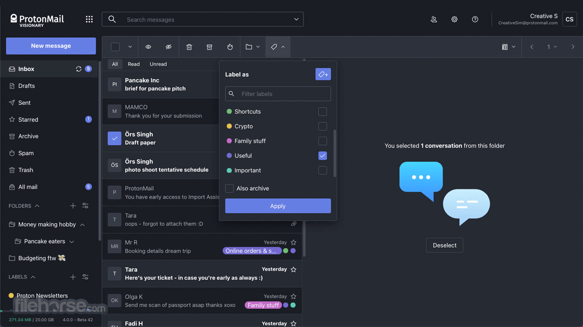Refresh the Inbox with the sync icon

point(79,69)
